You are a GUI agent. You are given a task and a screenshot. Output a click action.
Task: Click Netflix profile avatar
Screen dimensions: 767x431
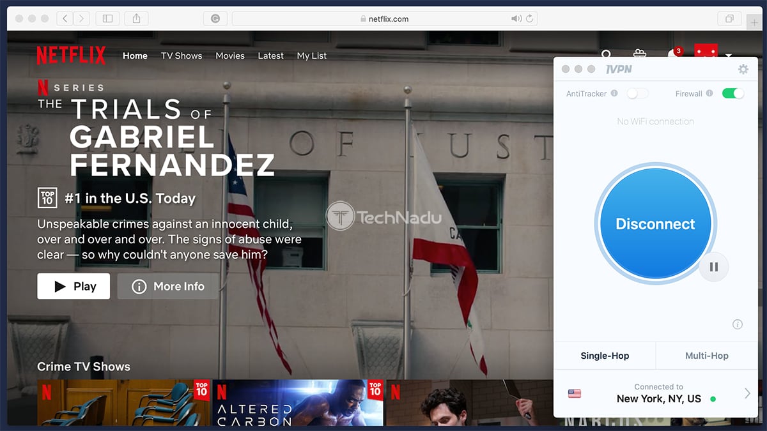click(706, 51)
